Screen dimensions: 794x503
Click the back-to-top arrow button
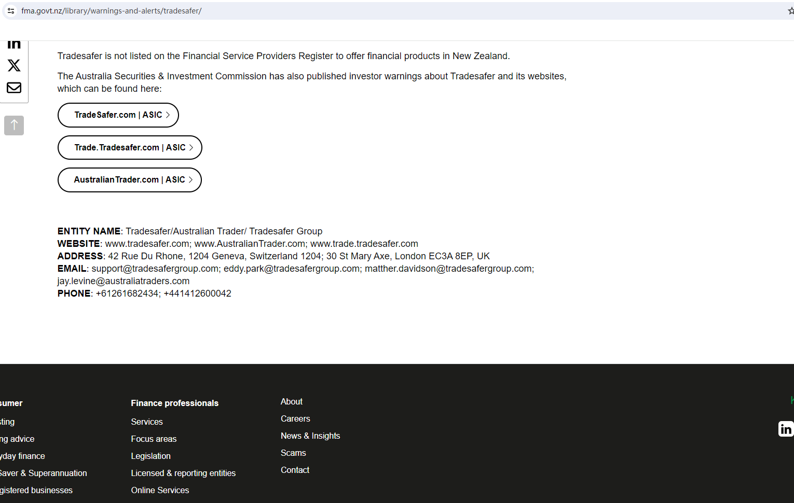tap(14, 125)
